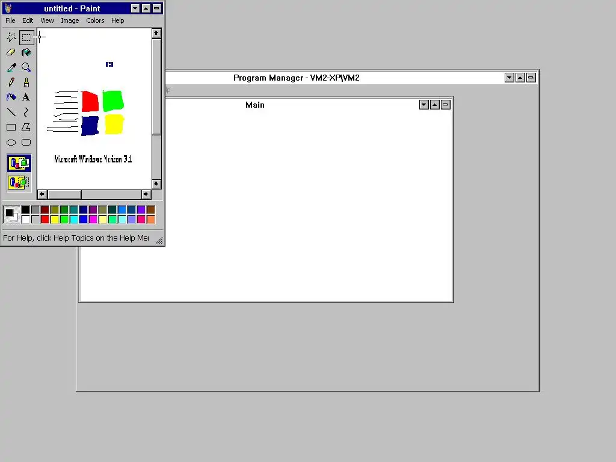Select the Polygon shape tool
Screen dimensions: 616x462
pos(26,128)
